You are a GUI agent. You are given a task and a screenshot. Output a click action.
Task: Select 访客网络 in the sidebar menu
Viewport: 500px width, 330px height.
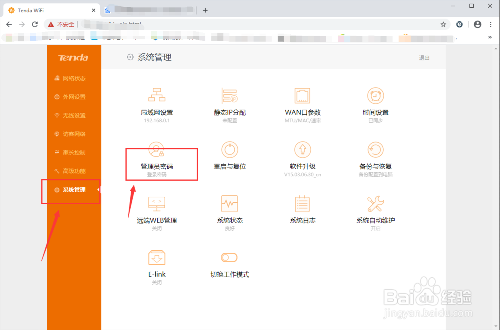click(x=70, y=134)
